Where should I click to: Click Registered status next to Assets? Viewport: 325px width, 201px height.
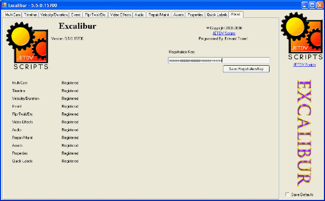coord(70,146)
